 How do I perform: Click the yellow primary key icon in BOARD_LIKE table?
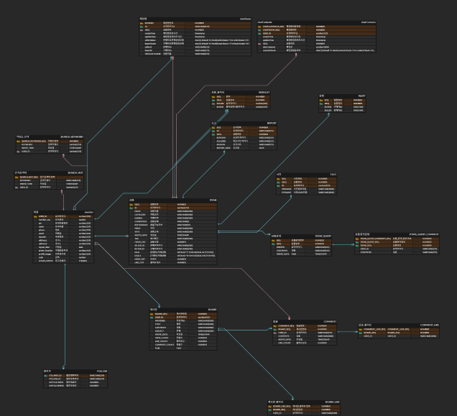point(270,407)
